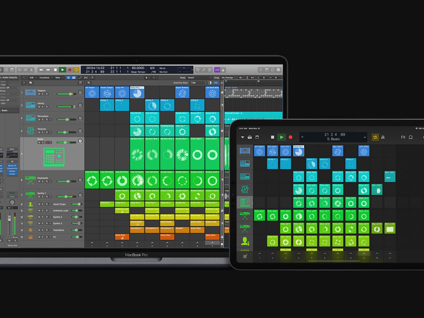Open the Loop Browser in Logic Pro
This screenshot has width=424, height=318.
coord(272,70)
